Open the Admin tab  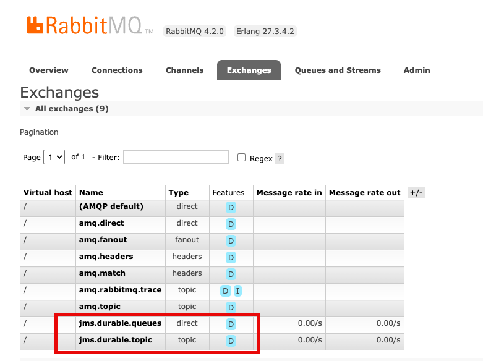coord(417,70)
